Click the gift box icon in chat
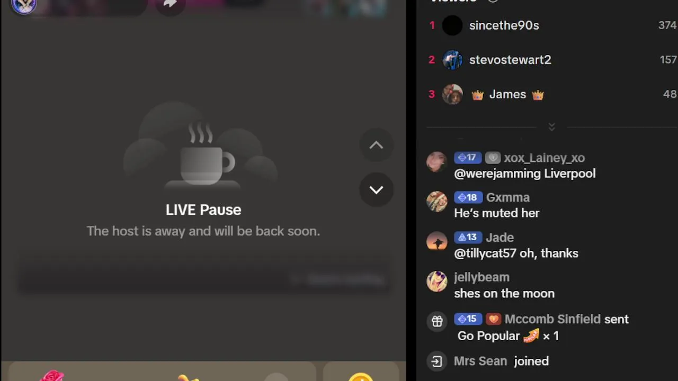The width and height of the screenshot is (678, 381). coord(437,321)
